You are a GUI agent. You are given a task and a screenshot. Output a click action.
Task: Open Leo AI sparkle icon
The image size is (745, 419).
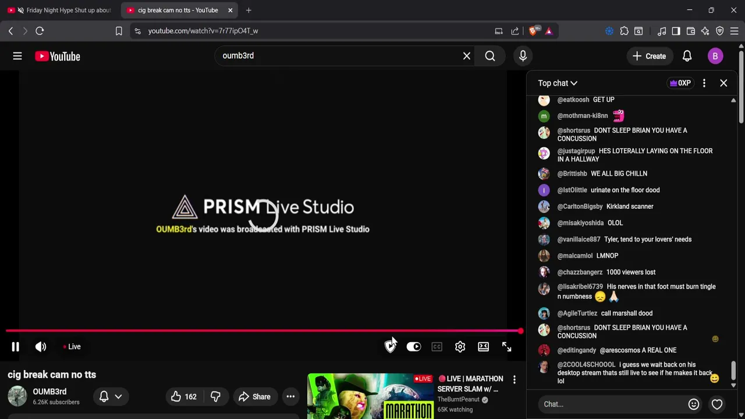[x=705, y=31]
